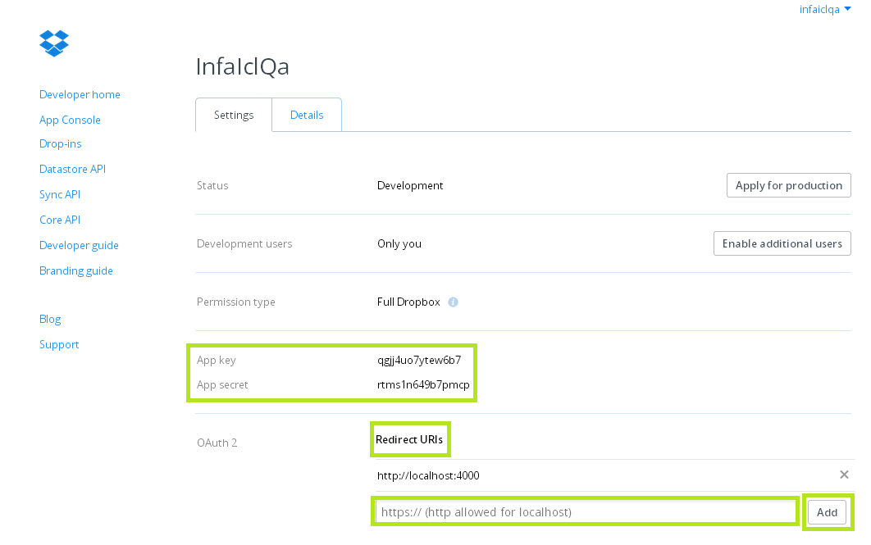Click the Add redirect URI button
871x545 pixels.
(x=827, y=512)
